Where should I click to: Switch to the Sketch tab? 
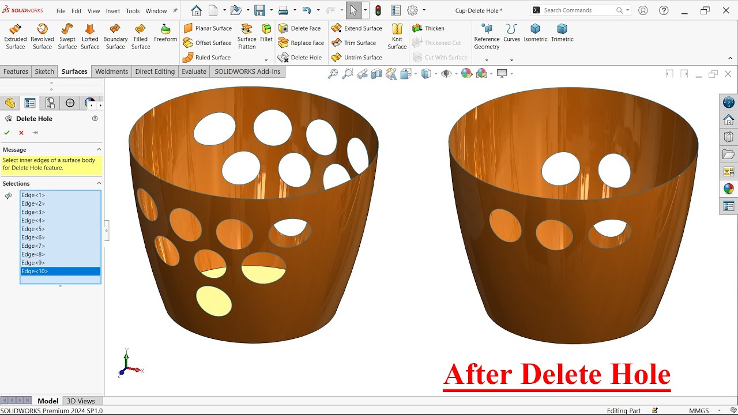[44, 71]
